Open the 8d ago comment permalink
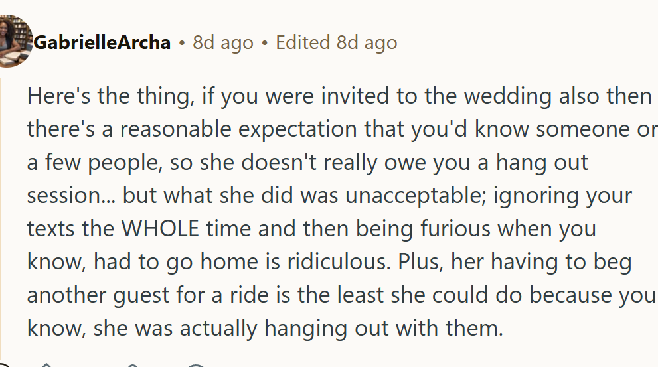Viewport: 658px width, 367px height. [223, 43]
